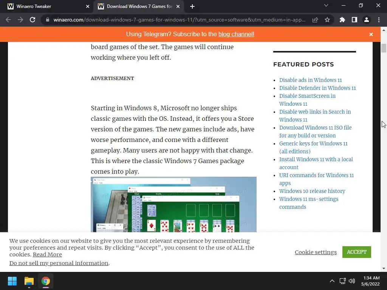The width and height of the screenshot is (387, 290).
Task: Dismiss the orange Telegram banner
Action: (371, 34)
